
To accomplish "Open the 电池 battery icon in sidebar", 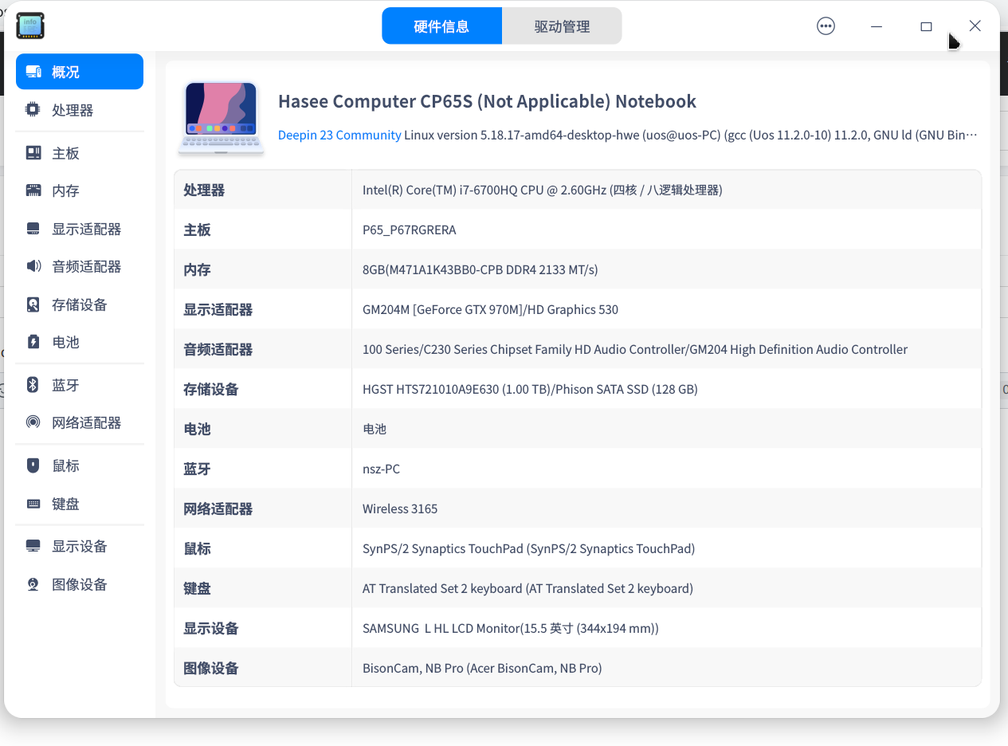I will pyautogui.click(x=33, y=342).
